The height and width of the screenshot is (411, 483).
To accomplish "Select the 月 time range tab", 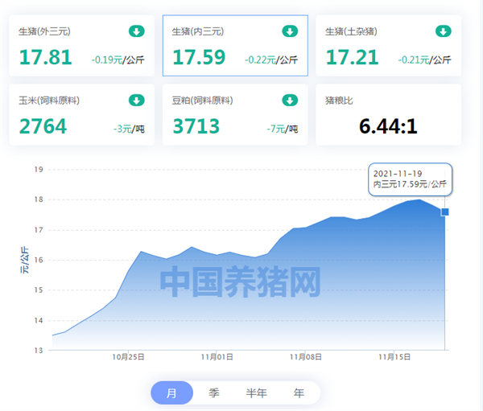I will pyautogui.click(x=172, y=393).
